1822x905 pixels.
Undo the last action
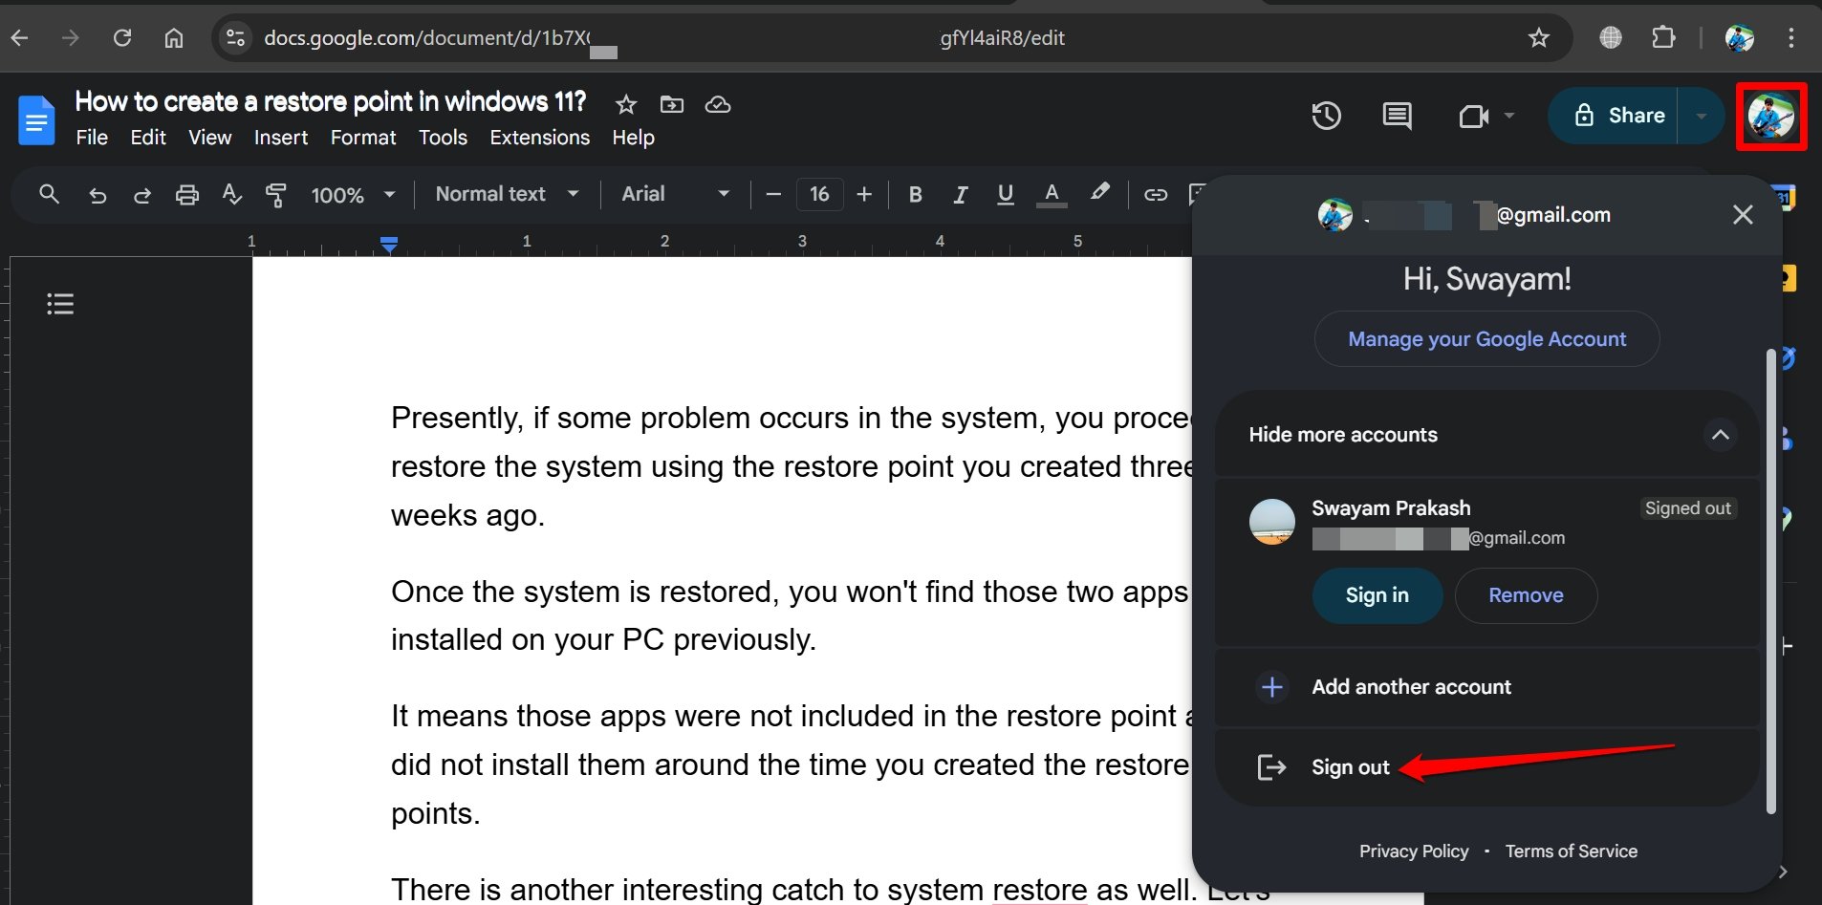pos(98,195)
